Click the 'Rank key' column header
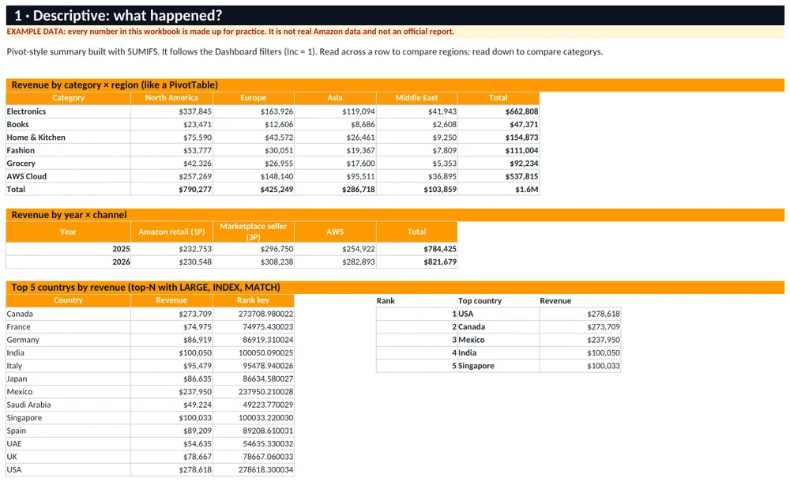 coord(253,300)
